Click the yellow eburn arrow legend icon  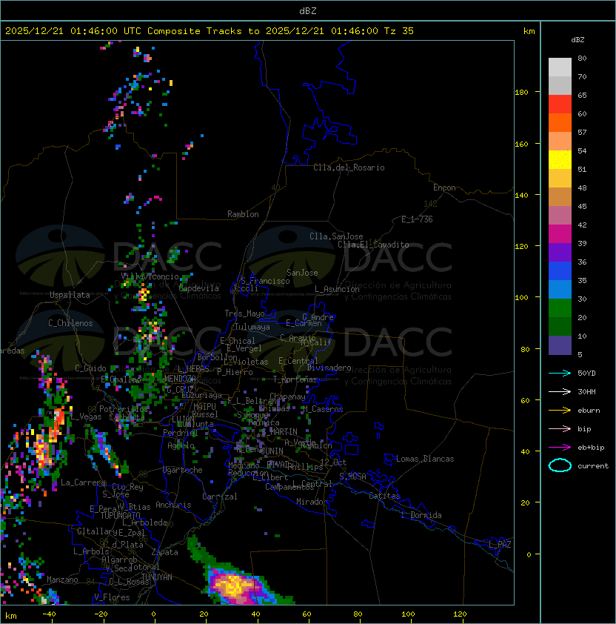point(560,411)
